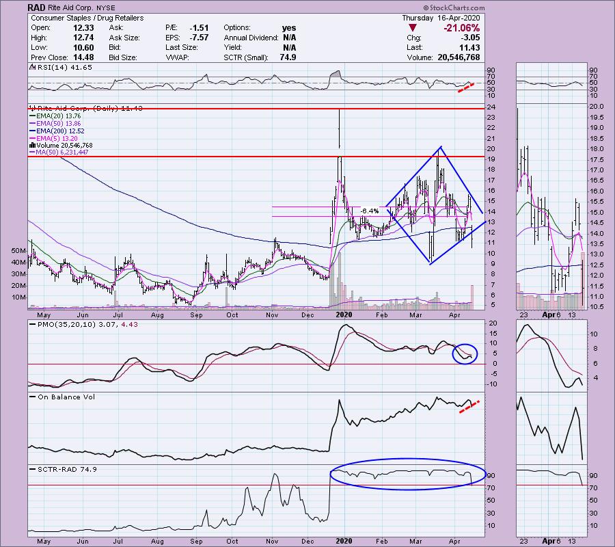The image size is (615, 547).
Task: Select the Prev Close value 14.48
Action: click(83, 57)
